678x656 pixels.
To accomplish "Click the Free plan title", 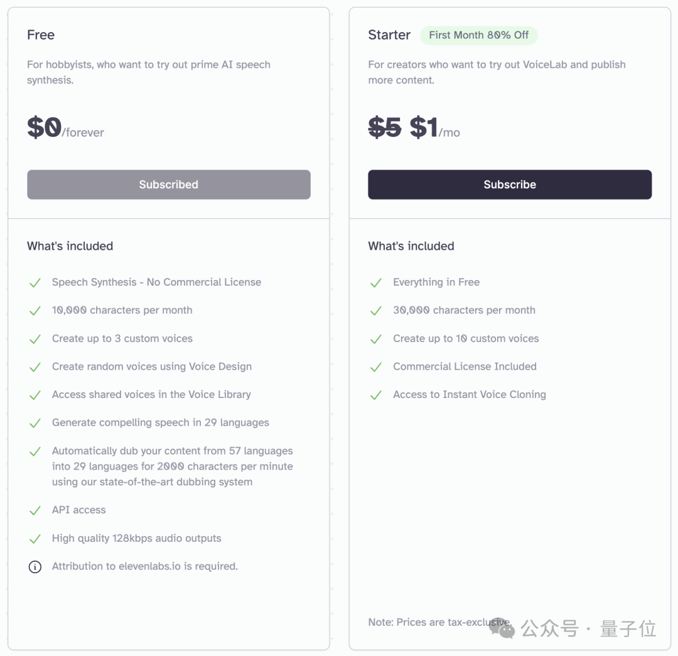I will pyautogui.click(x=41, y=35).
